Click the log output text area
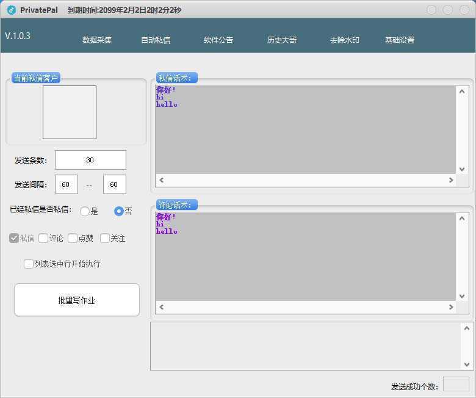This screenshot has height=398, width=476. tap(306, 346)
